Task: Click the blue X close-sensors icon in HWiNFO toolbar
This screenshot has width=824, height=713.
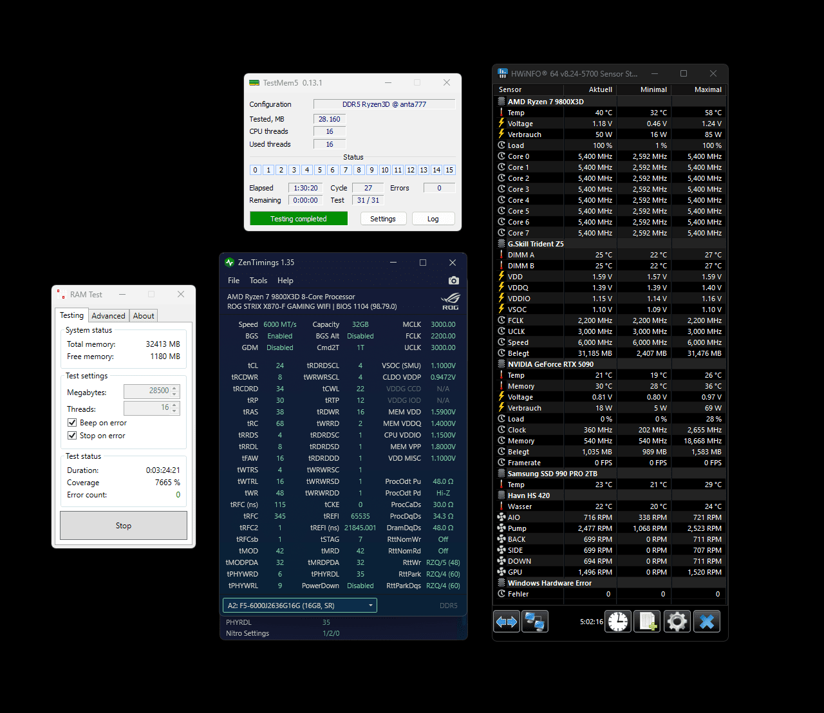Action: [x=707, y=622]
